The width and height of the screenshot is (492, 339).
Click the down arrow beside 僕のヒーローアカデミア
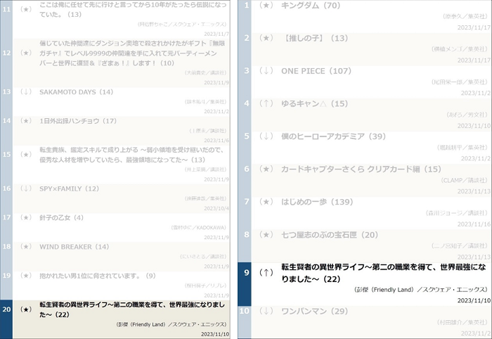click(x=266, y=136)
